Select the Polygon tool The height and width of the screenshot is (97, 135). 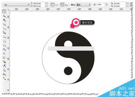click(x=4, y=45)
